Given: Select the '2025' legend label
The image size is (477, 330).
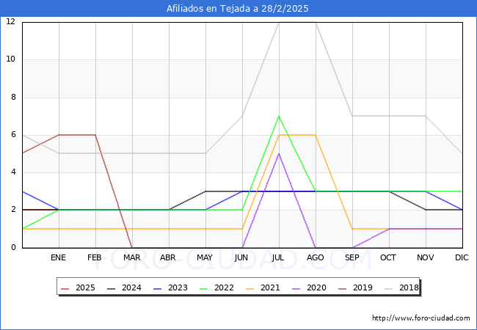Looking at the screenshot, I should tap(85, 287).
